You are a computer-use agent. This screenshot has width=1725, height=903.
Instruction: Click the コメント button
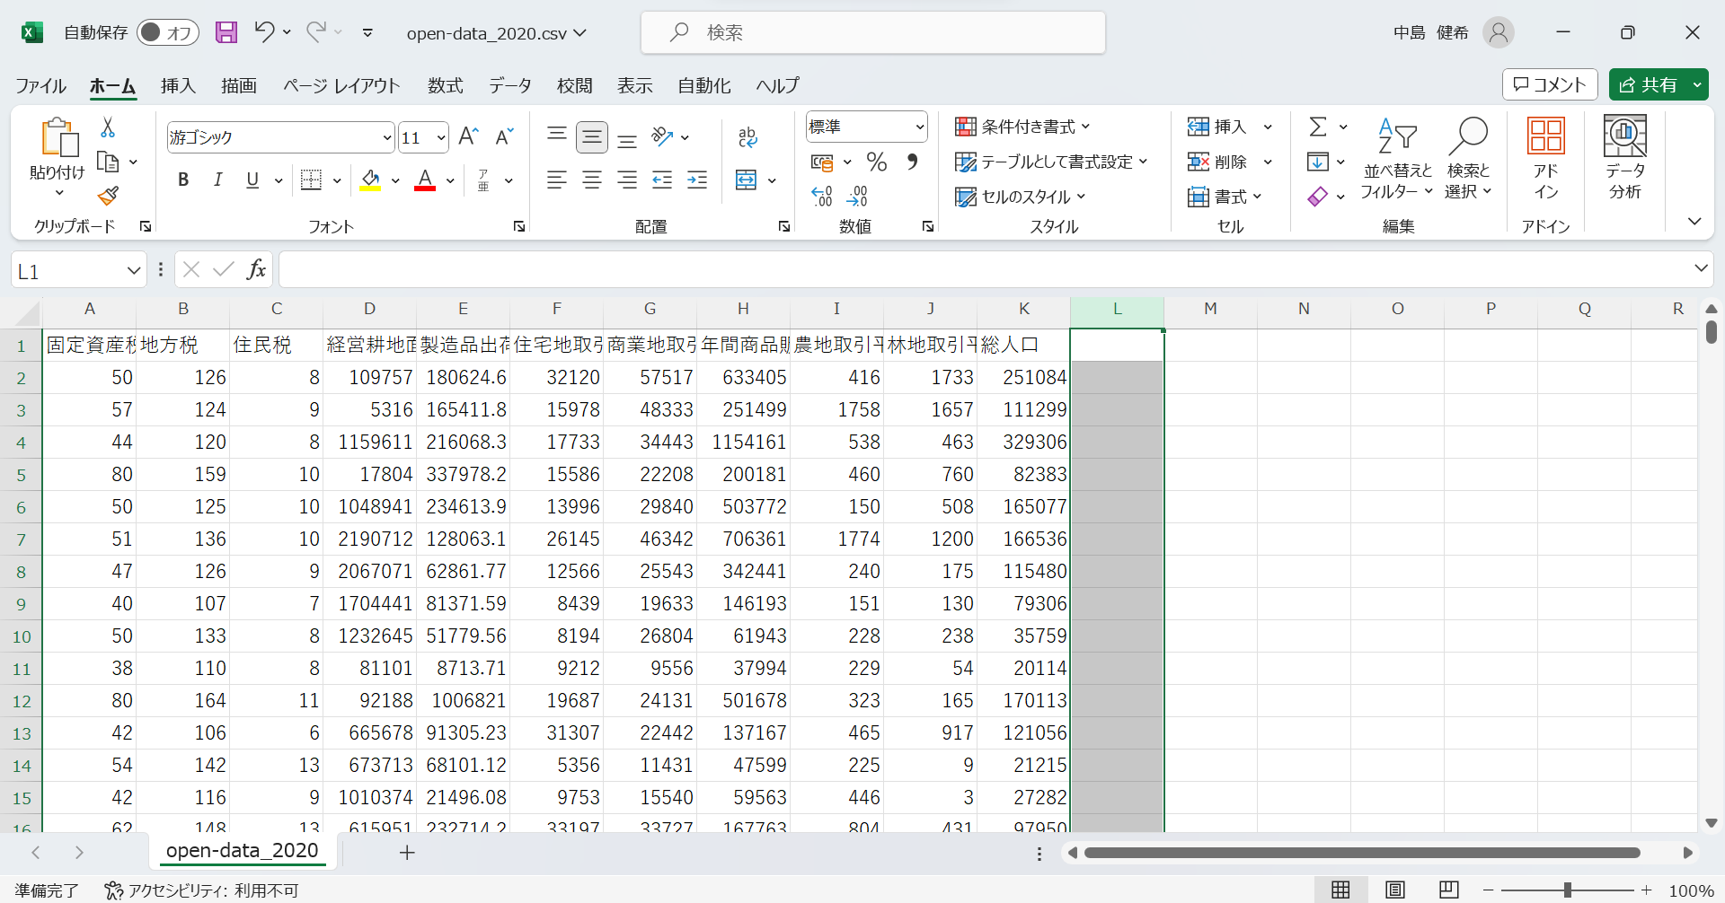point(1550,84)
